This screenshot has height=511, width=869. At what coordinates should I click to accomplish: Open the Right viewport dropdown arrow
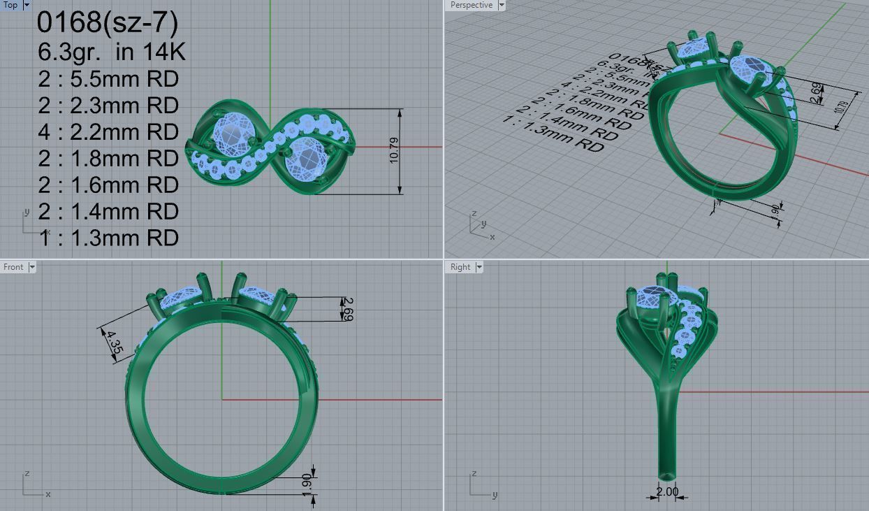pyautogui.click(x=479, y=267)
